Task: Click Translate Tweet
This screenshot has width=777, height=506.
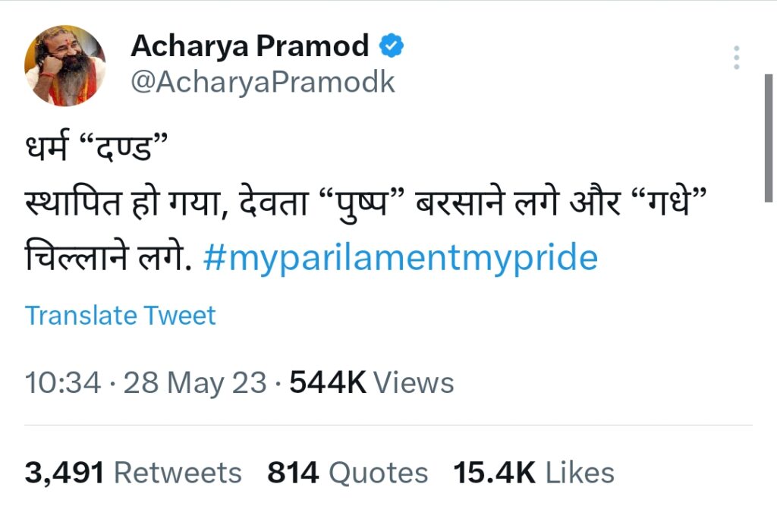Action: tap(121, 316)
